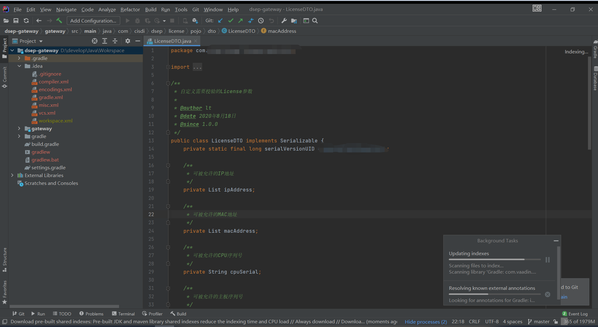Search everywhere magnifier icon

[315, 21]
